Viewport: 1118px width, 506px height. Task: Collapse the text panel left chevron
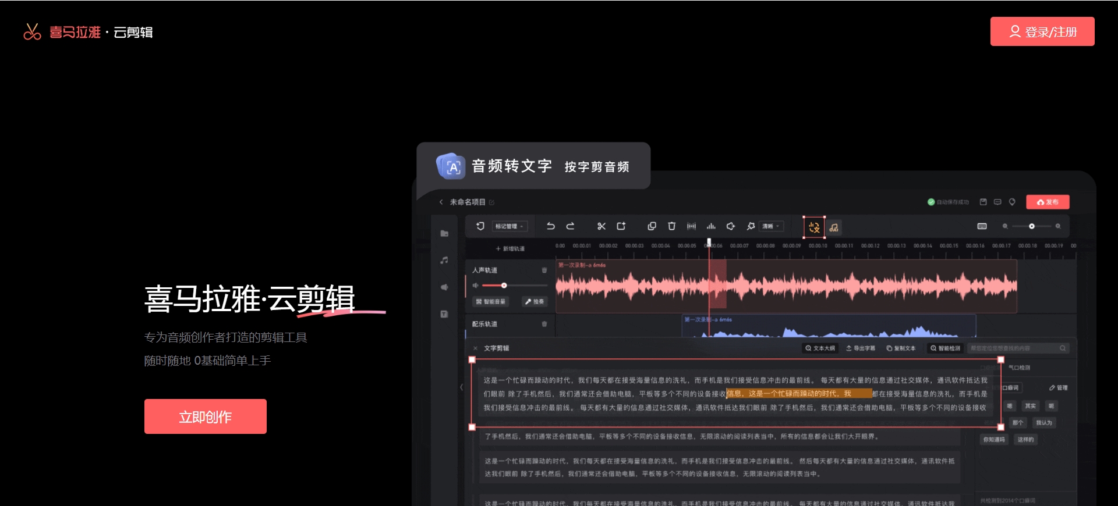click(461, 387)
